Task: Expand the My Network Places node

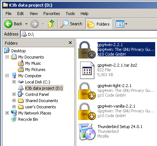Action: click(x=7, y=113)
